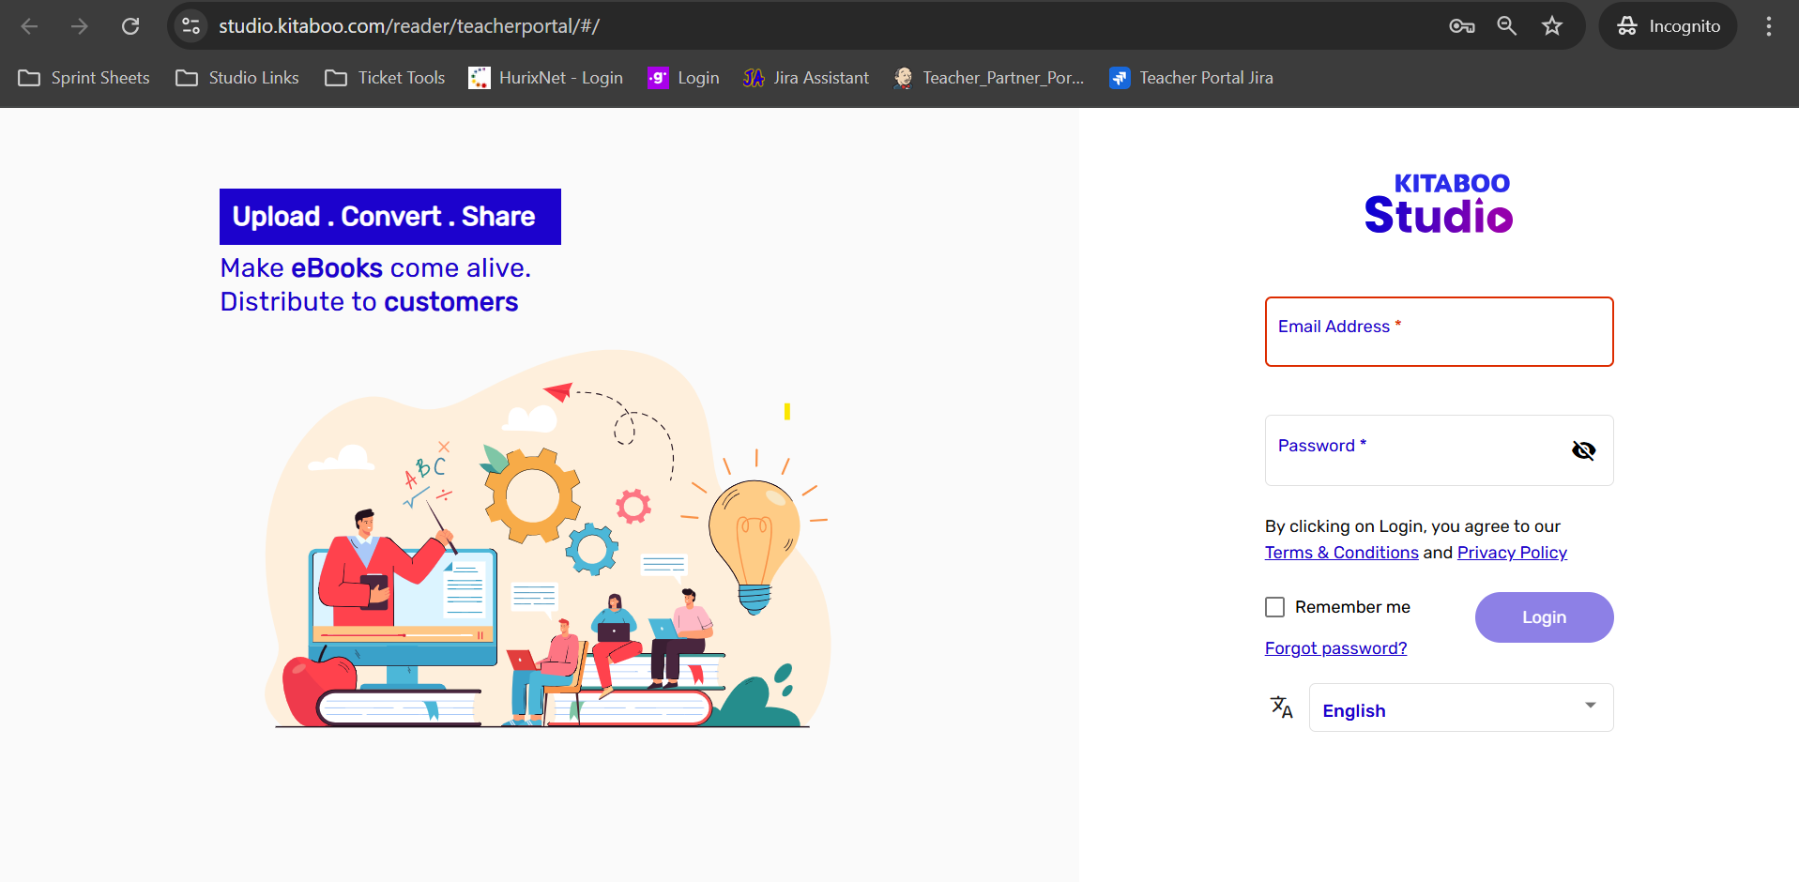Click the address bar URL
Viewport: 1799px width, 882px height.
tap(409, 26)
